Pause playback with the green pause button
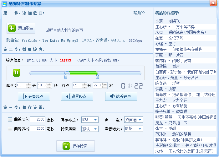219x157 pixels. click(17, 73)
